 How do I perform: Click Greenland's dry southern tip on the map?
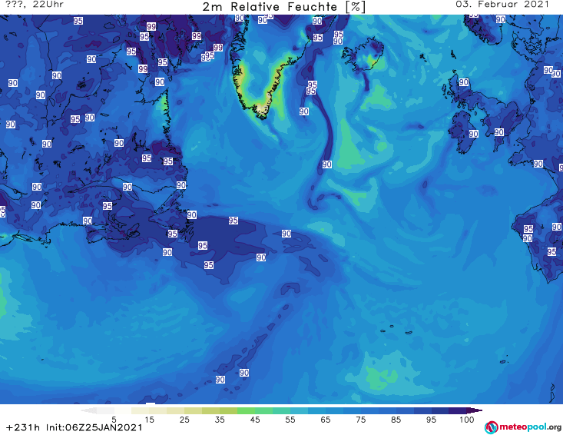pos(261,110)
